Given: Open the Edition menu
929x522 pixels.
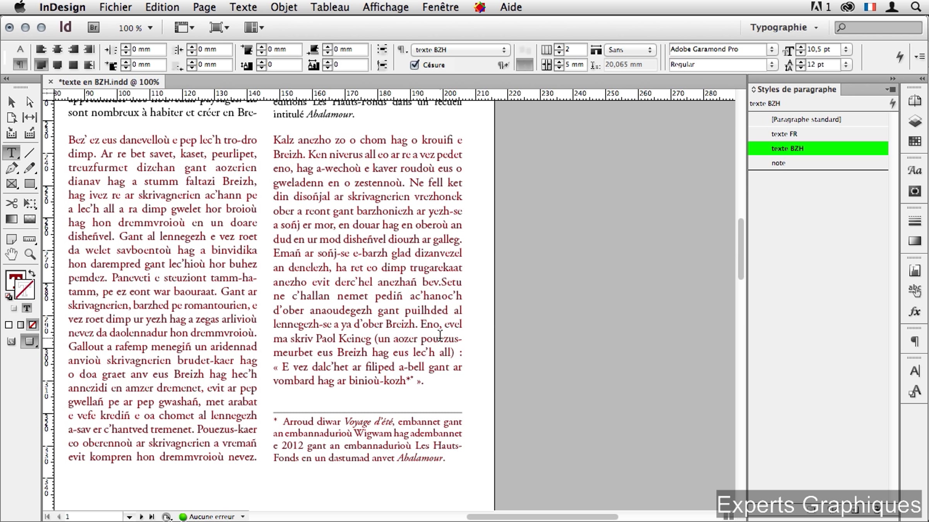Looking at the screenshot, I should [x=162, y=7].
